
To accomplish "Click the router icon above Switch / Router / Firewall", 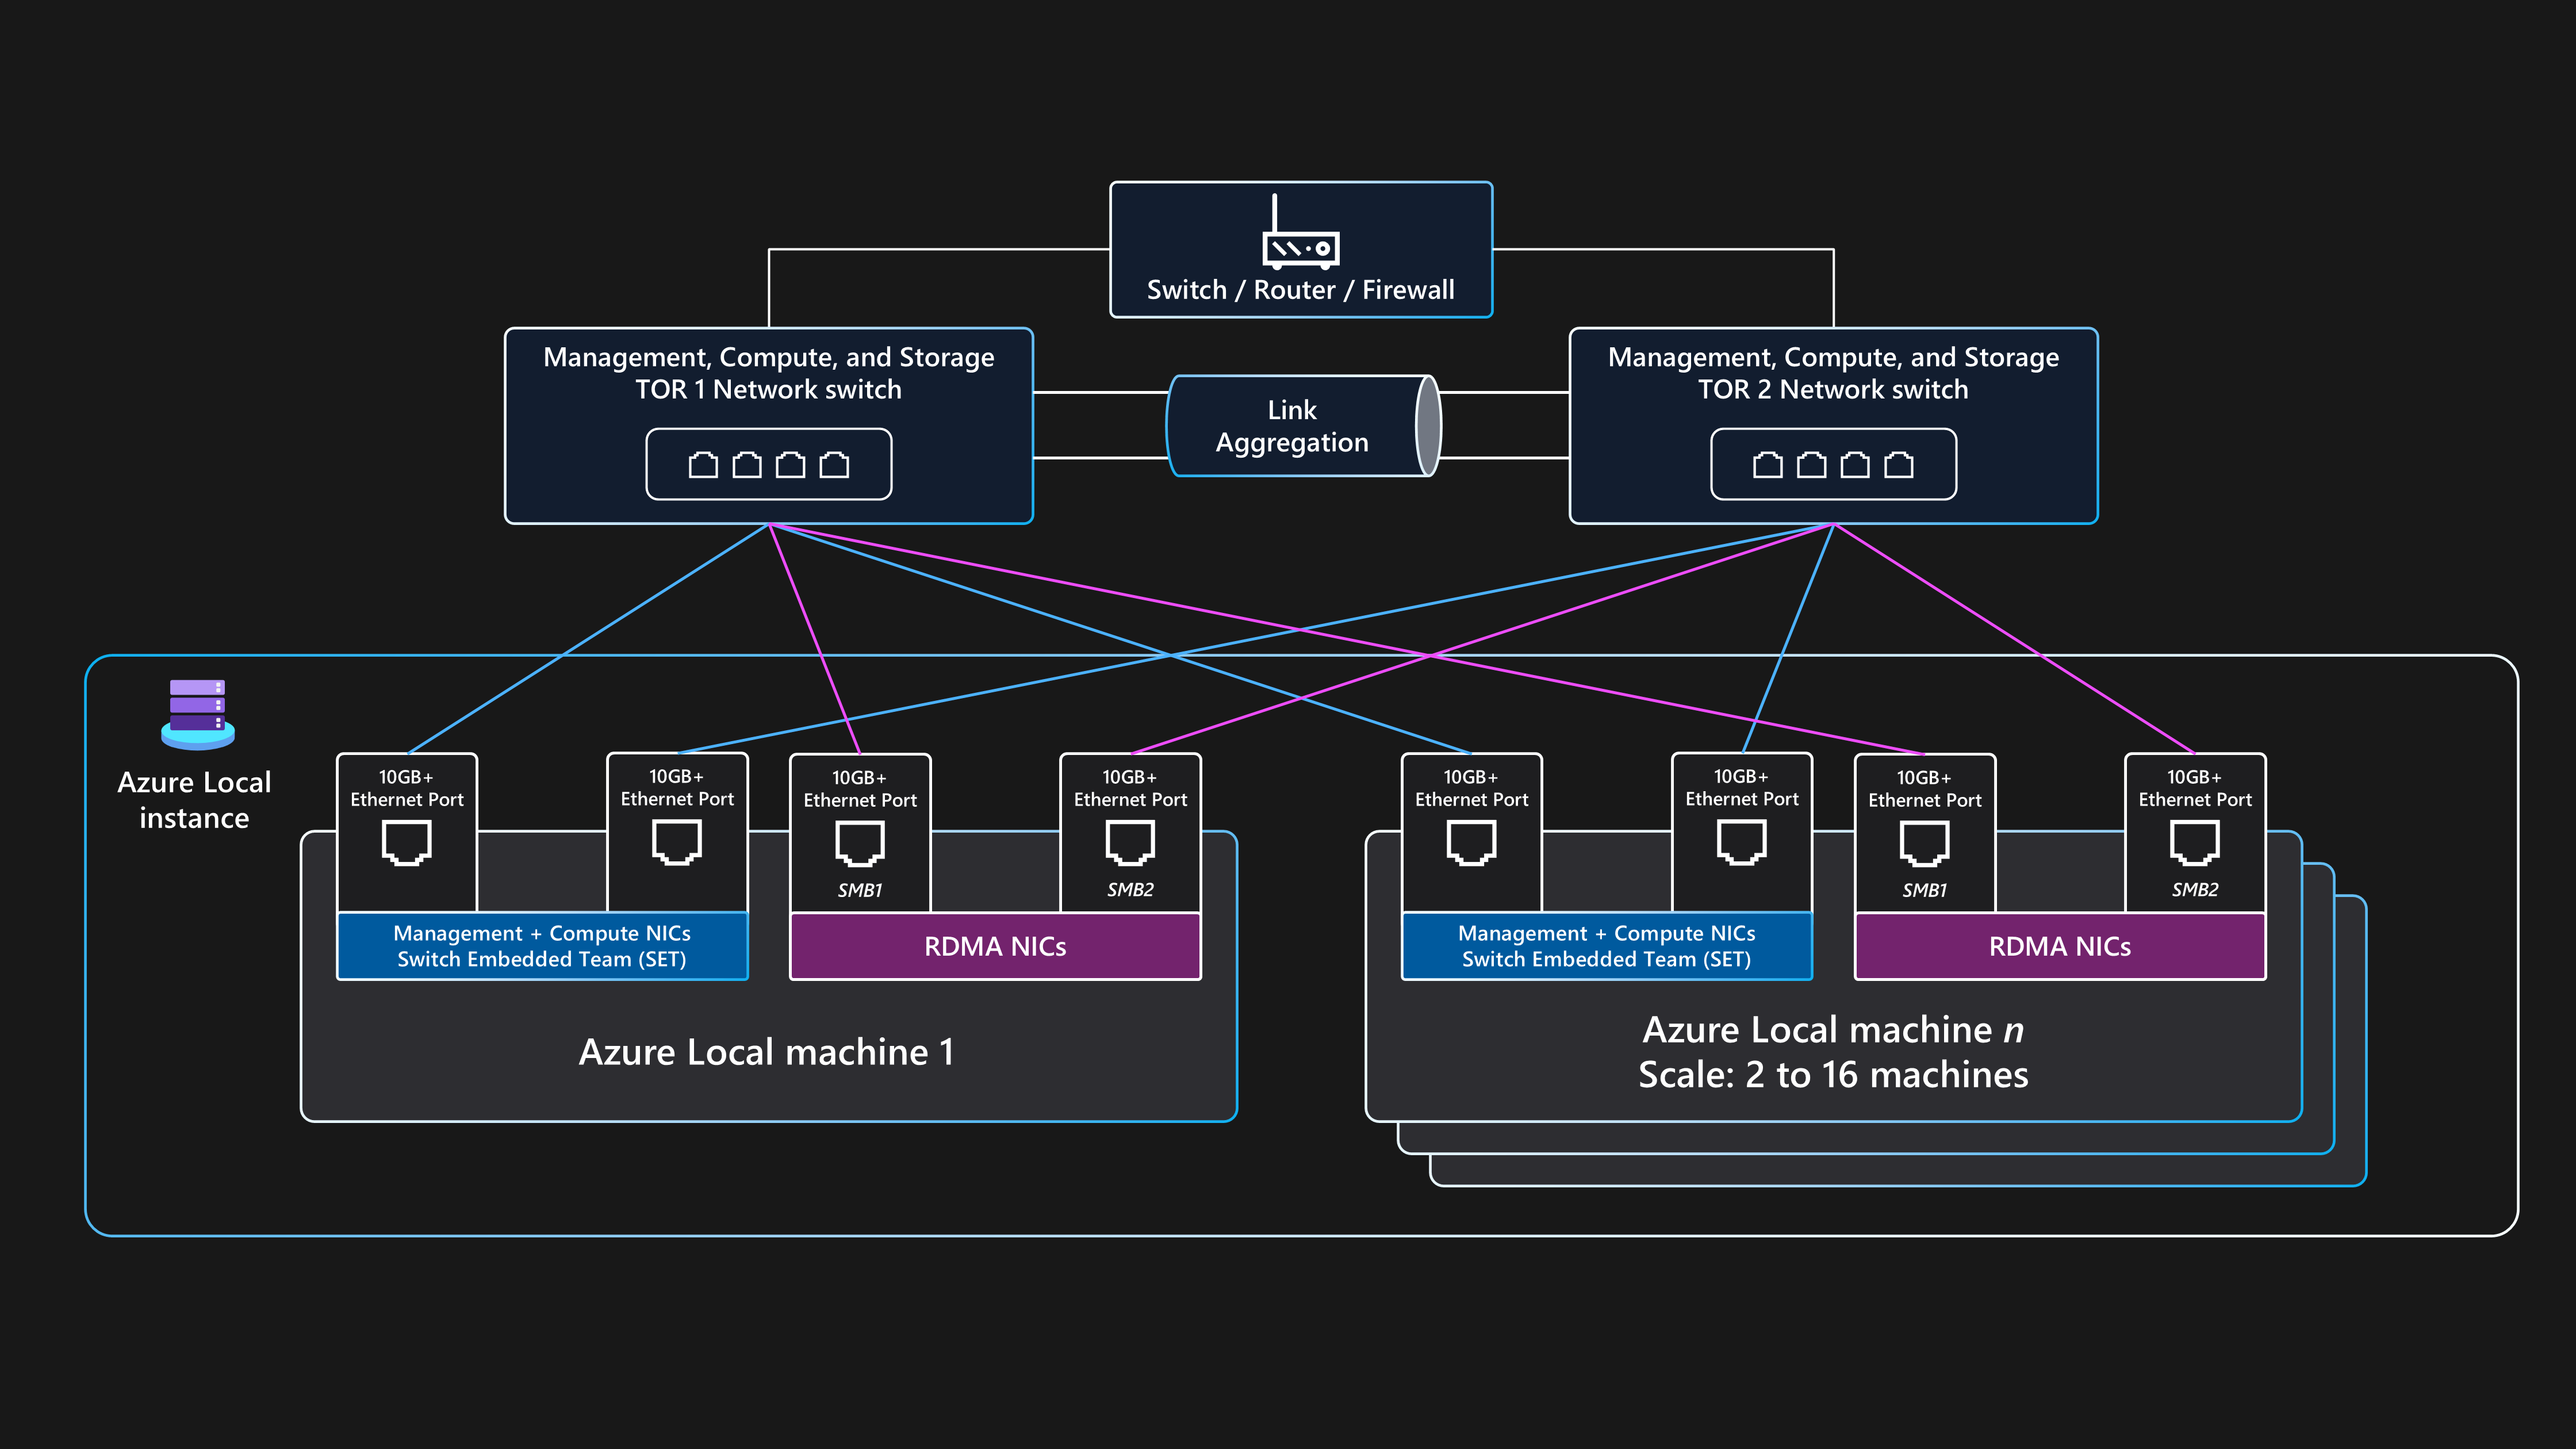I will (x=1300, y=232).
